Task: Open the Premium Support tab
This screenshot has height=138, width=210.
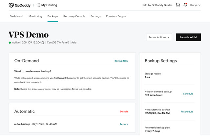Action: (x=117, y=16)
